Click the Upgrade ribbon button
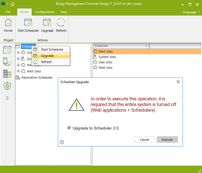The height and width of the screenshot is (173, 202). (x=47, y=25)
